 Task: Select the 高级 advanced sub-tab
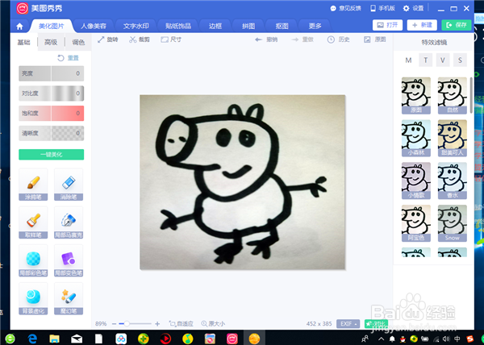[51, 42]
